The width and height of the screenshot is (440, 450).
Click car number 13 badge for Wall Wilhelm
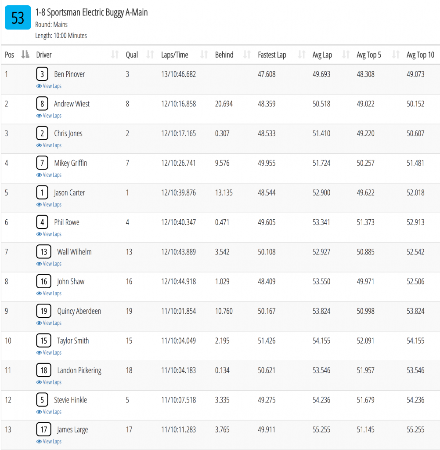pyautogui.click(x=43, y=252)
